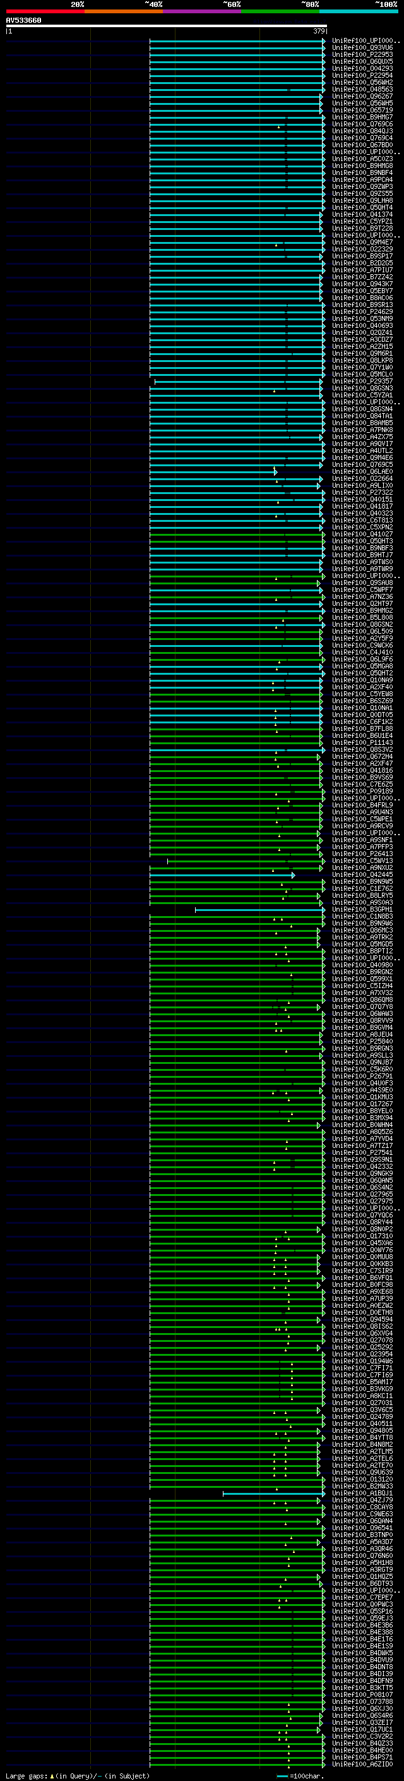This screenshot has width=404, height=1781.
Task: Open hit UniRef100_Q93VU6
Action: (x=362, y=48)
